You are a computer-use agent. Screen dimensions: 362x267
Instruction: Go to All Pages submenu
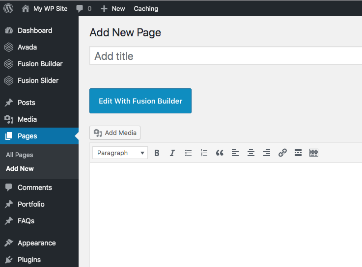(20, 155)
